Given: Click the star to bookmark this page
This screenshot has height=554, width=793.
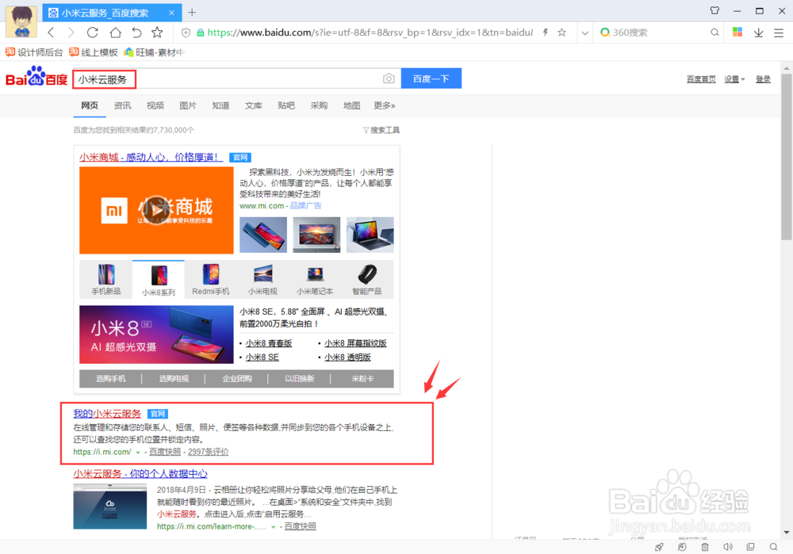Looking at the screenshot, I should click(x=157, y=32).
